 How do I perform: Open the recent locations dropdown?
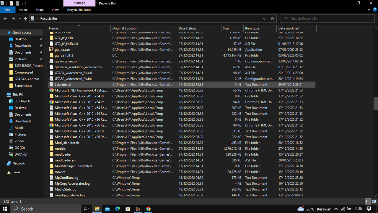coord(20,19)
